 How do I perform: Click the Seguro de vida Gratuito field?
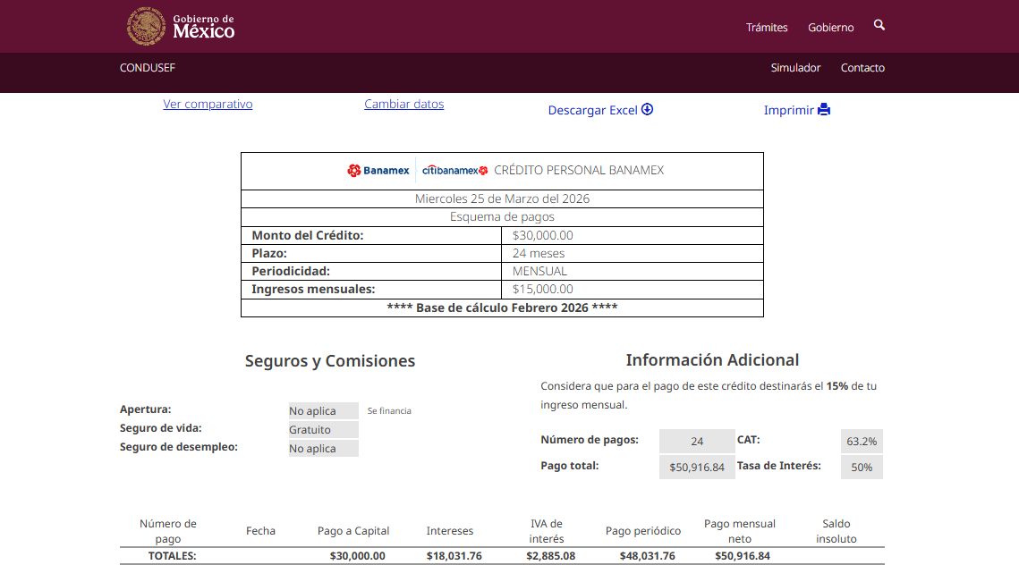click(324, 430)
